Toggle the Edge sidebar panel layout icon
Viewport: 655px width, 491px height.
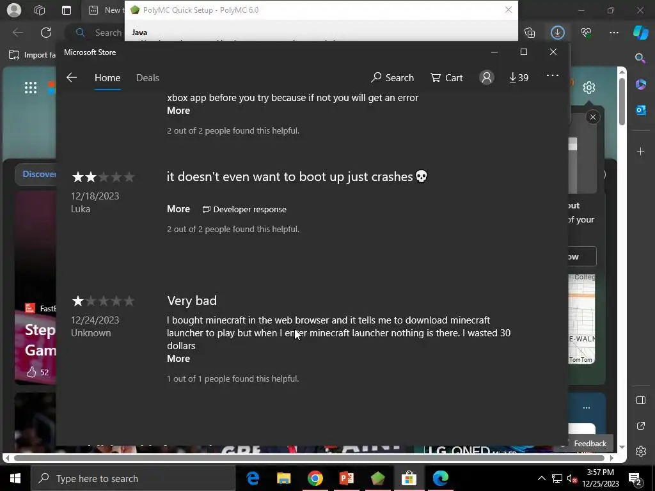[x=640, y=400]
